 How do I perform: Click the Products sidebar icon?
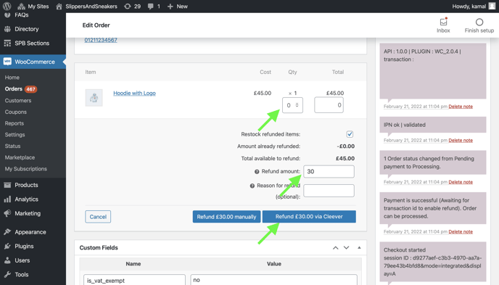click(x=7, y=185)
